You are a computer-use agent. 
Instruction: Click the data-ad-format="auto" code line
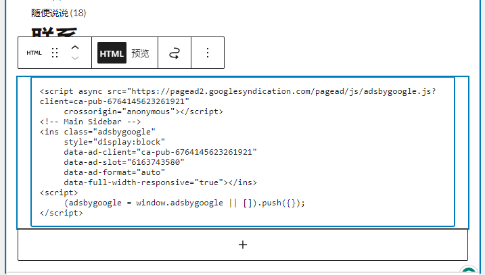pos(114,172)
